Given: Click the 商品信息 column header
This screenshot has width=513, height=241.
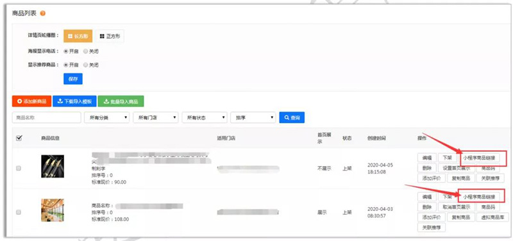Looking at the screenshot, I should (51, 138).
